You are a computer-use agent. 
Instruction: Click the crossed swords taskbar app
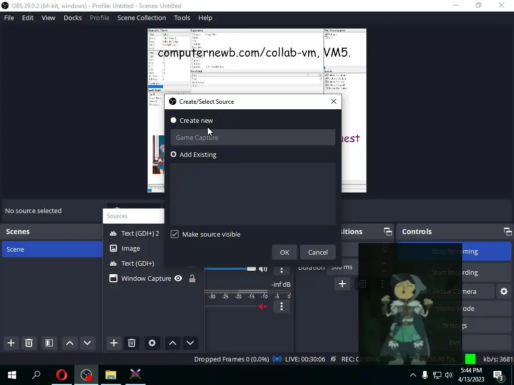pos(135,374)
